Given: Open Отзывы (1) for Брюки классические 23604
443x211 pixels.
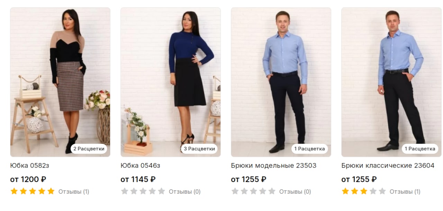Looking at the screenshot, I should [x=405, y=191].
